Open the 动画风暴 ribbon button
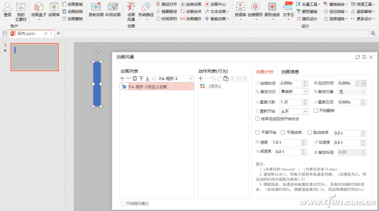Image resolution: width=379 pixels, height=211 pixels. 131,12
